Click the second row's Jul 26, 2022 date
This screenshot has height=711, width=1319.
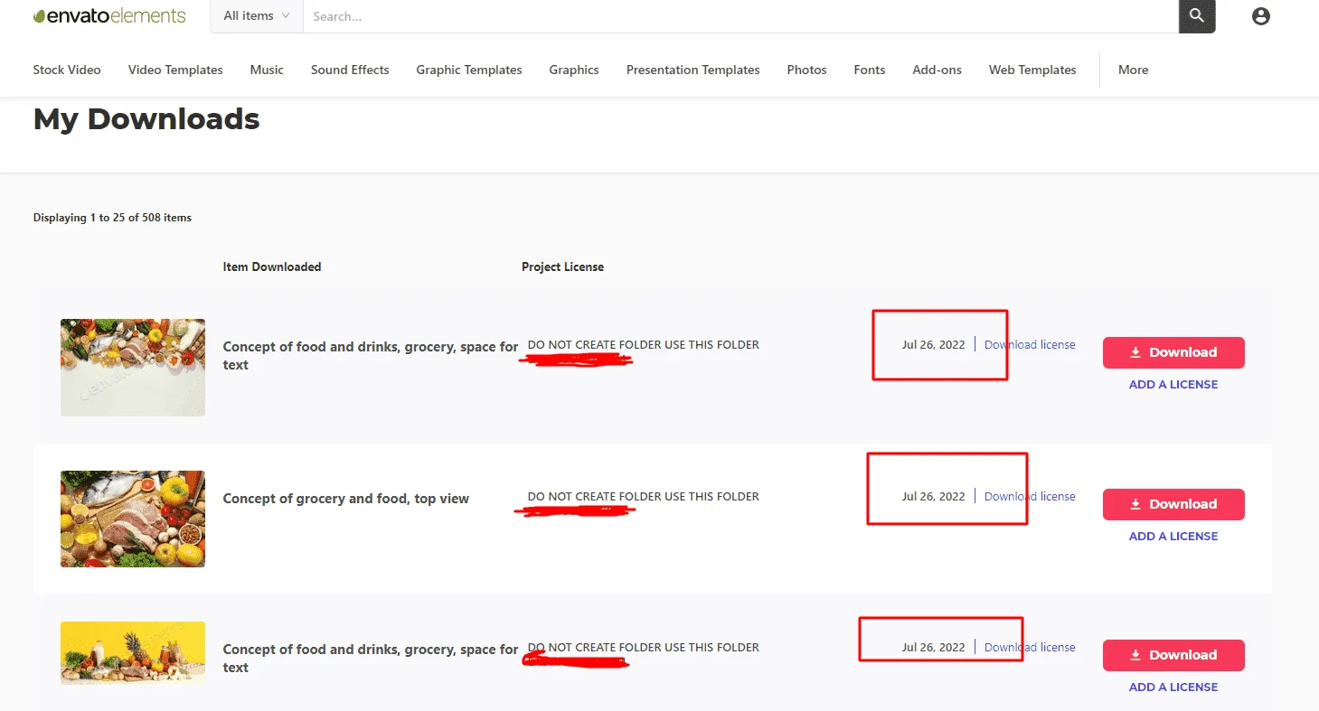pyautogui.click(x=933, y=497)
